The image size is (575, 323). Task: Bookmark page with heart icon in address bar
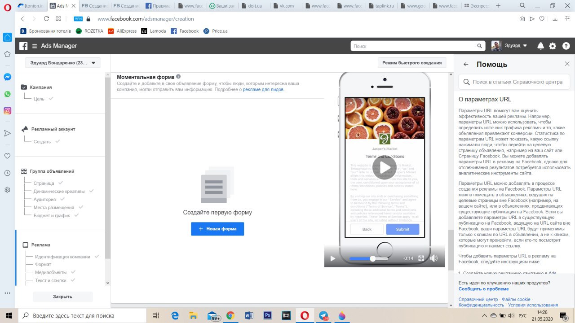pyautogui.click(x=542, y=19)
